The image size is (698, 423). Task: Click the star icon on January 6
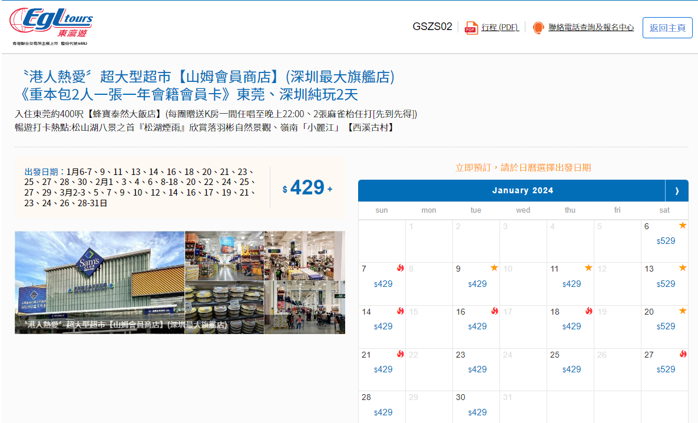point(683,225)
